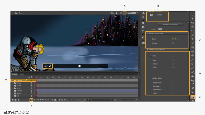The image size is (205, 115).
Task: Toggle the Loop playback button
Action: point(55,100)
